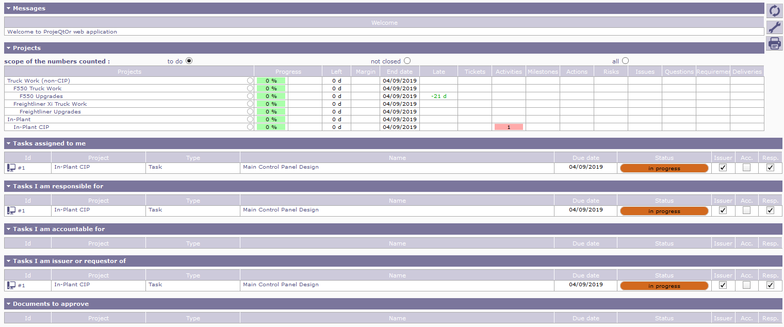Open the Freightliner Xi Truck Work project
The height and width of the screenshot is (327, 784).
coord(50,104)
